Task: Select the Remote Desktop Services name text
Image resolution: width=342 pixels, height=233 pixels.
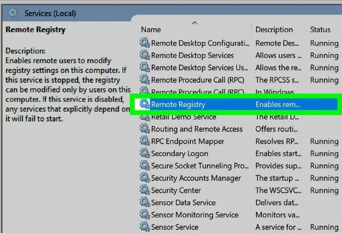Action: 192,55
